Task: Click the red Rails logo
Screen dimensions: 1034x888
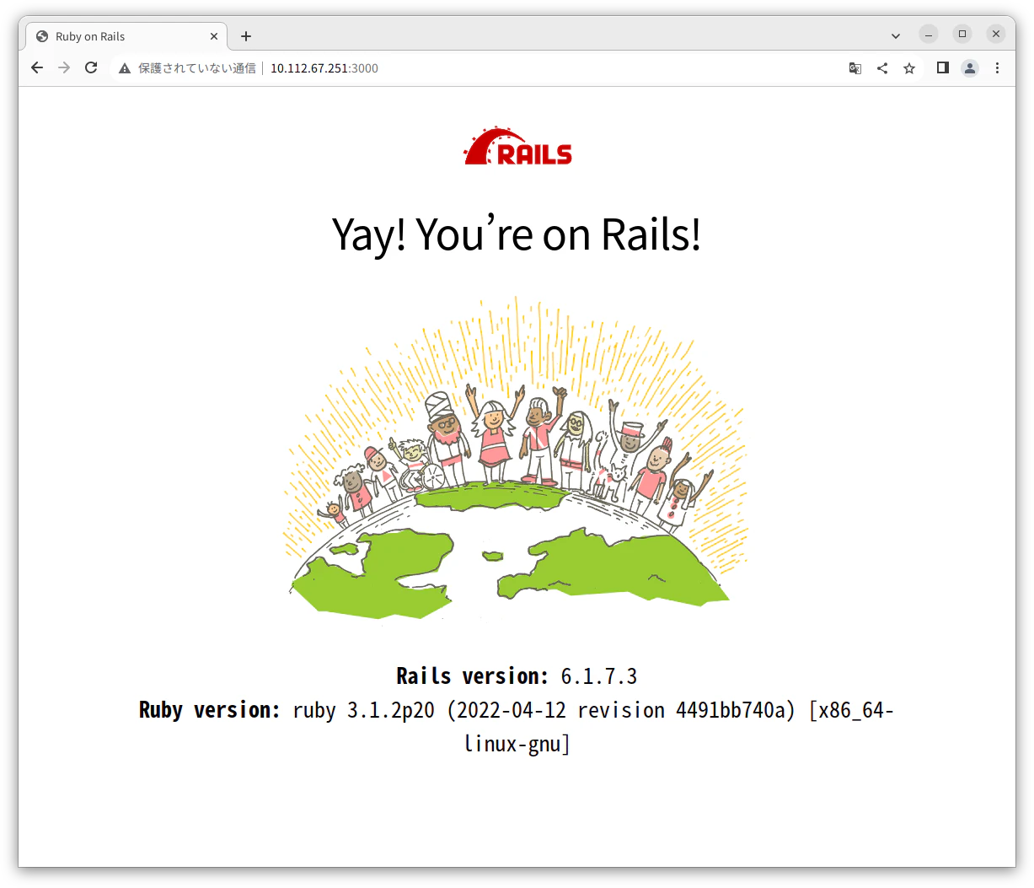Action: coord(517,147)
